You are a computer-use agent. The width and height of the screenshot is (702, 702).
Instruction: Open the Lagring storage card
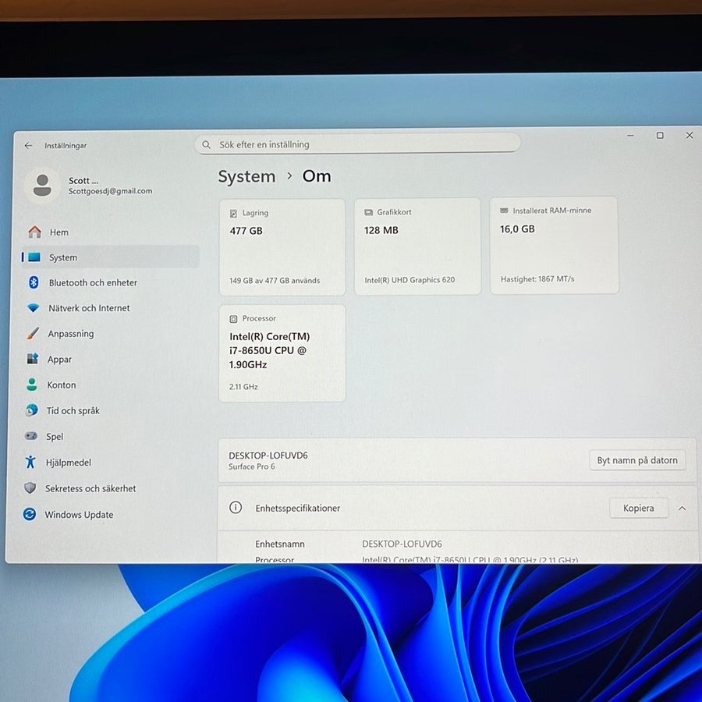(x=282, y=246)
